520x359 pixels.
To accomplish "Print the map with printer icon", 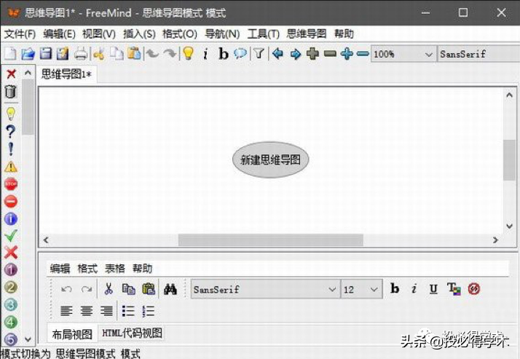I will click(81, 53).
